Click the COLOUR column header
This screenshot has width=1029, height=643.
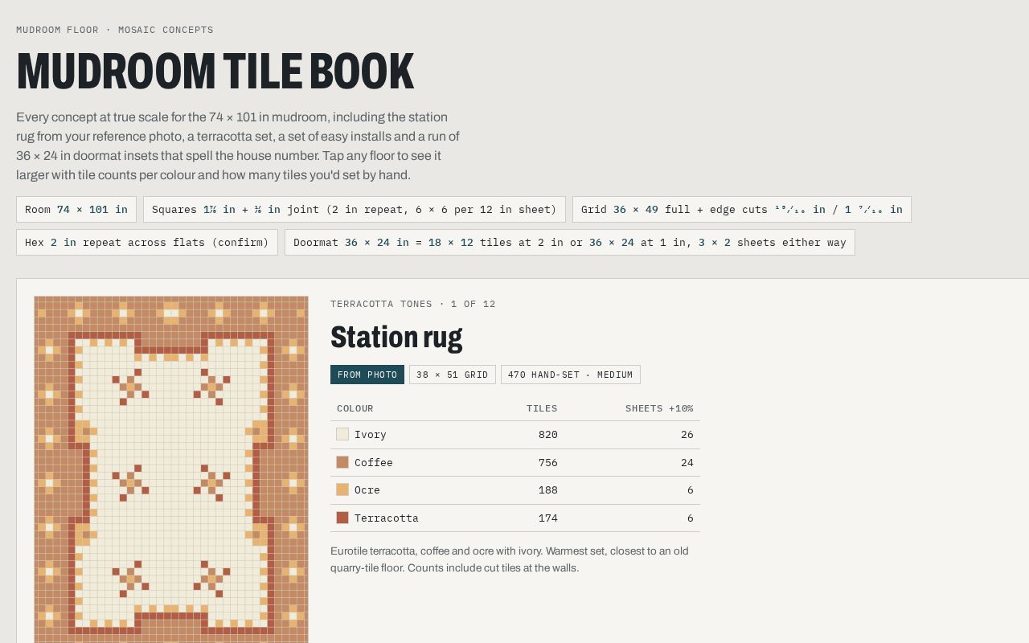pyautogui.click(x=355, y=408)
